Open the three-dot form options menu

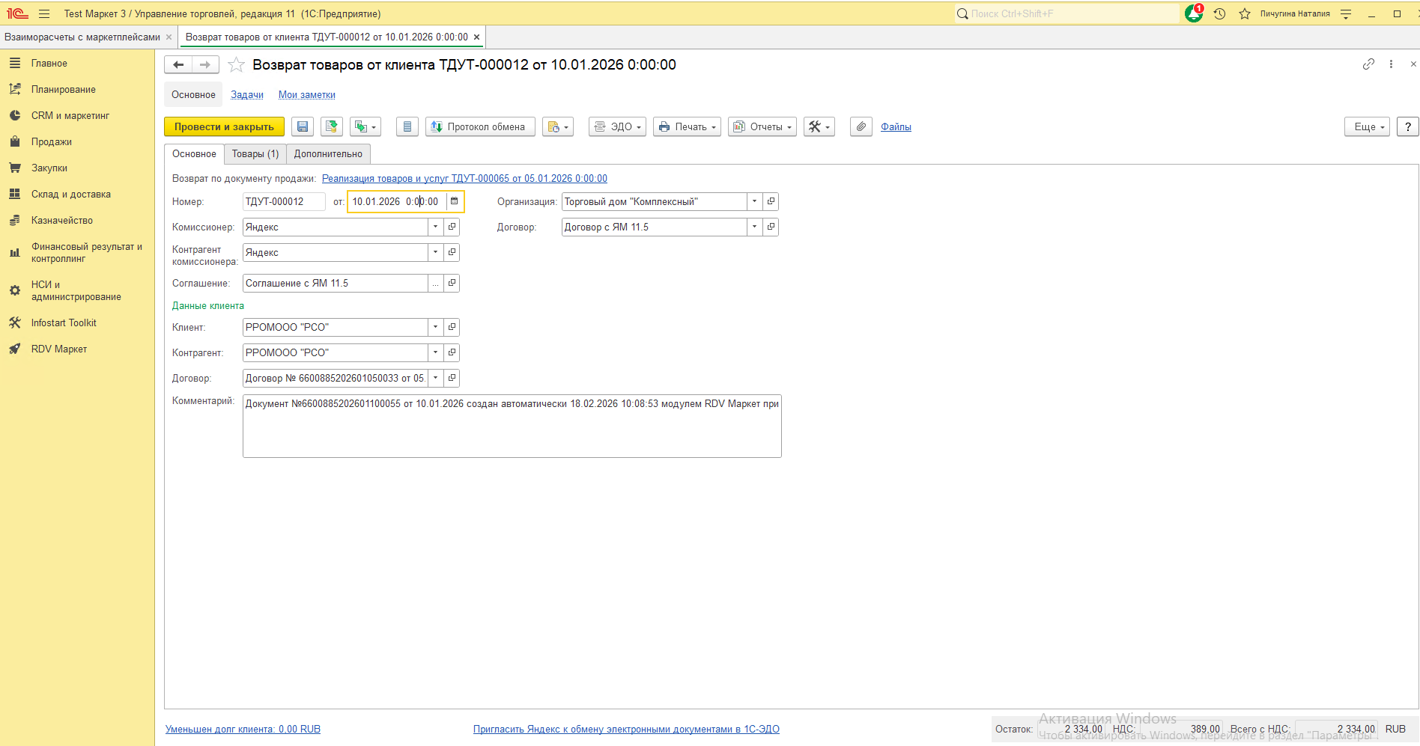click(x=1391, y=64)
